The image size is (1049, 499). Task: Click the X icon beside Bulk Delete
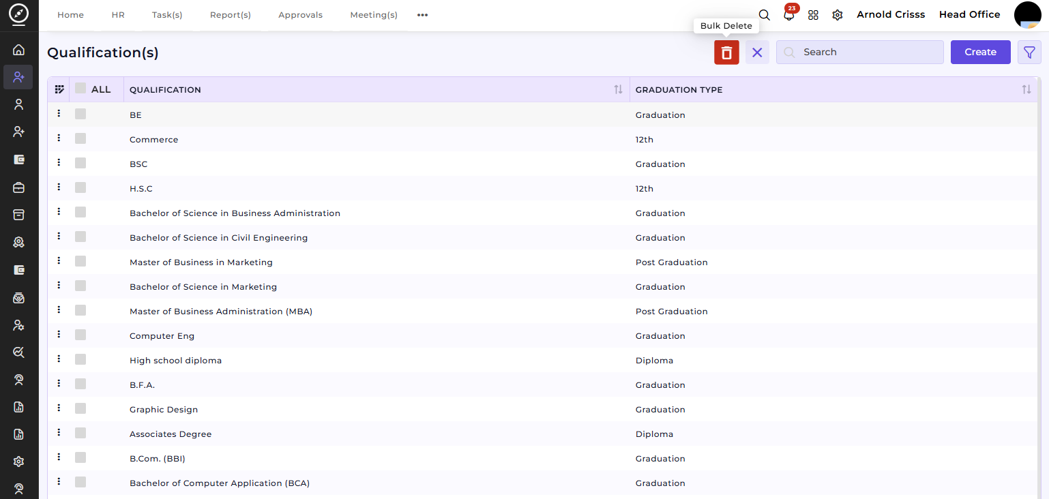tap(757, 52)
